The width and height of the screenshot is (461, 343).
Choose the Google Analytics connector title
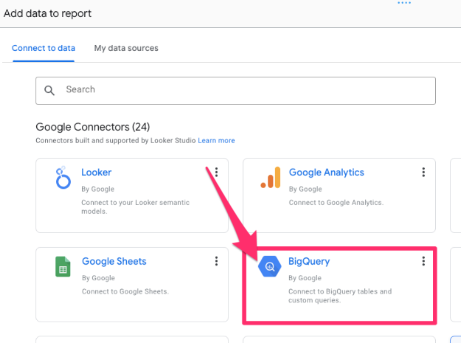(x=326, y=173)
